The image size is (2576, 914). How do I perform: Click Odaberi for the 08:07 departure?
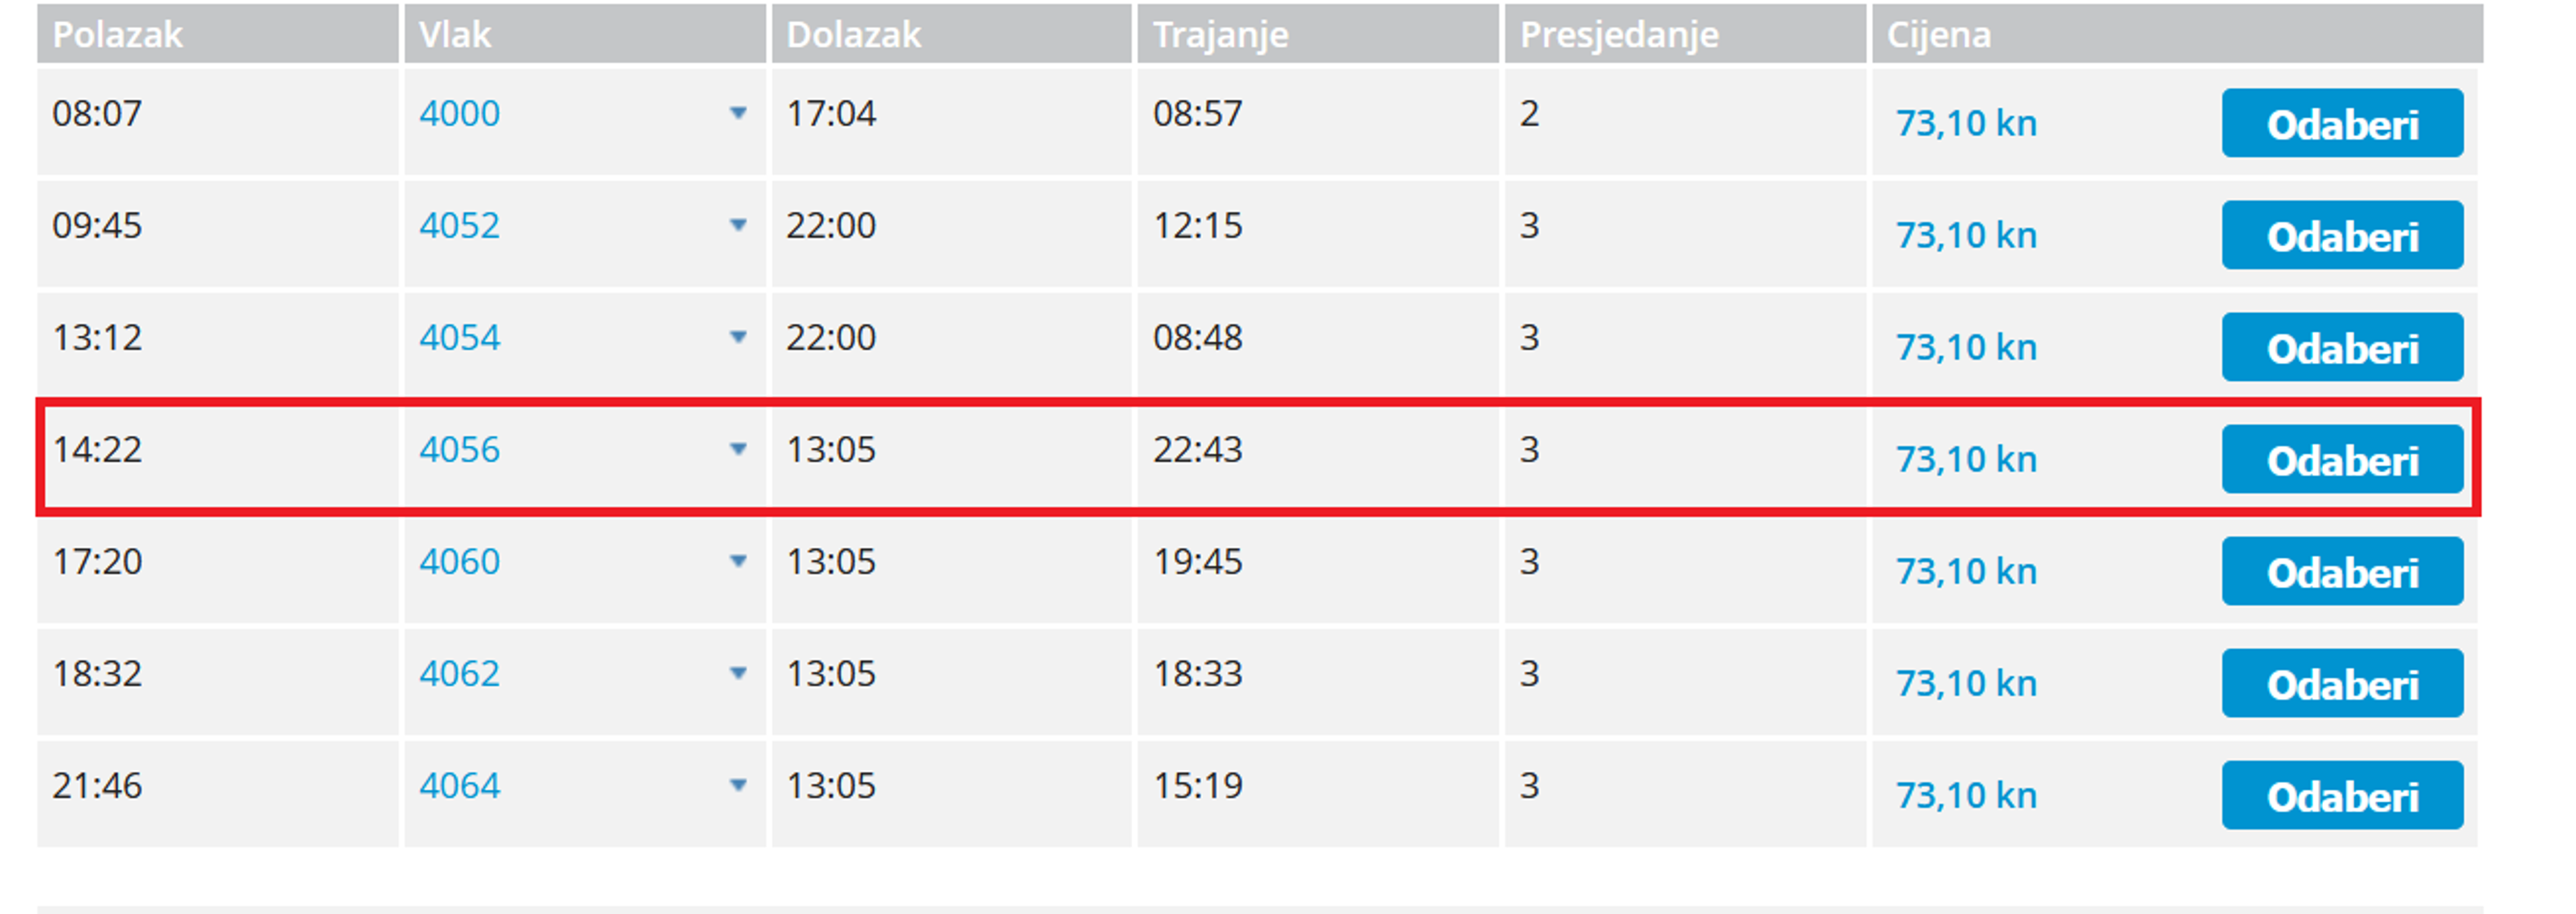tap(2342, 123)
